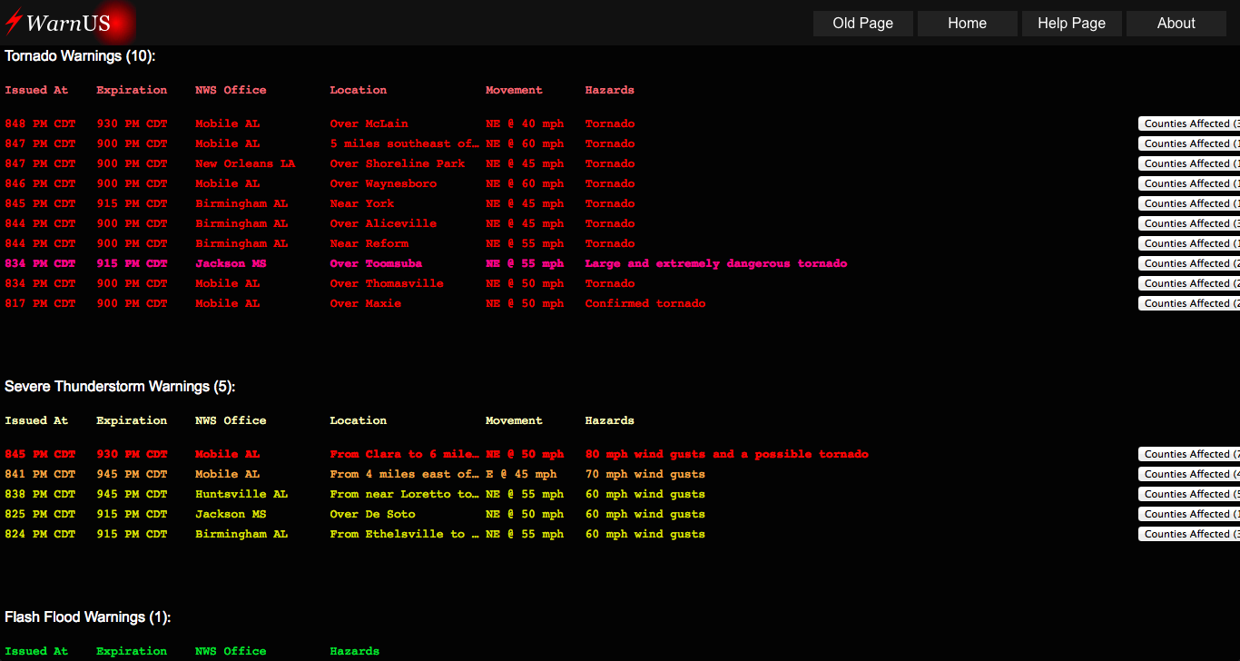Click 'Jackson MS' in the tornado table
1240x661 pixels.
click(x=231, y=263)
